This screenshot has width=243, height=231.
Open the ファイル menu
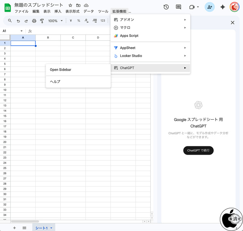[x=22, y=11]
